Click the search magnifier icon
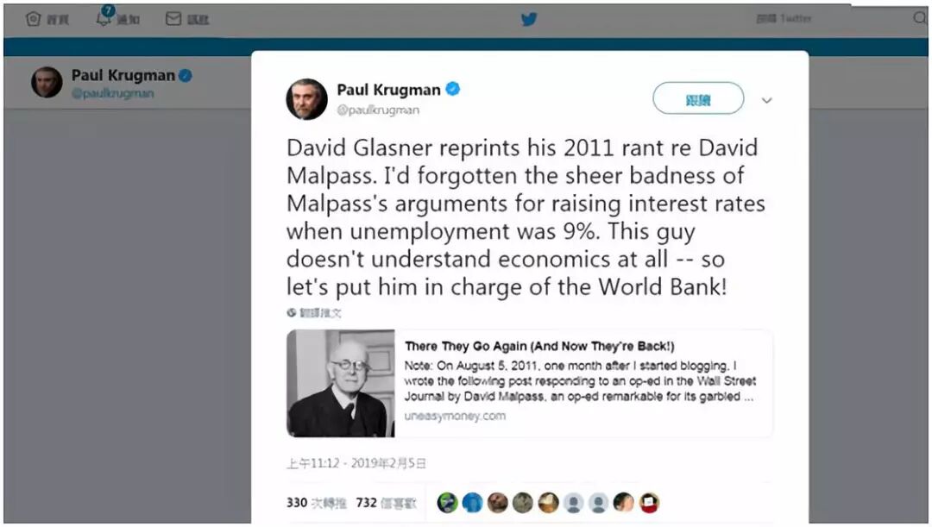 [920, 18]
